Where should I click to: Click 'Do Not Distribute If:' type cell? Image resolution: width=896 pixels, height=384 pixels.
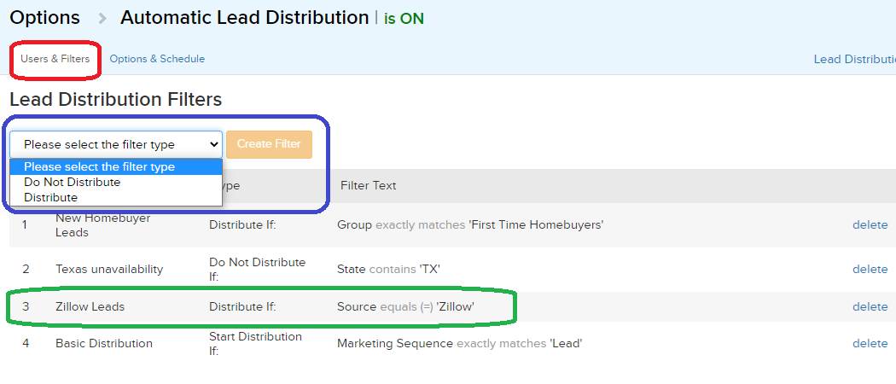[257, 269]
